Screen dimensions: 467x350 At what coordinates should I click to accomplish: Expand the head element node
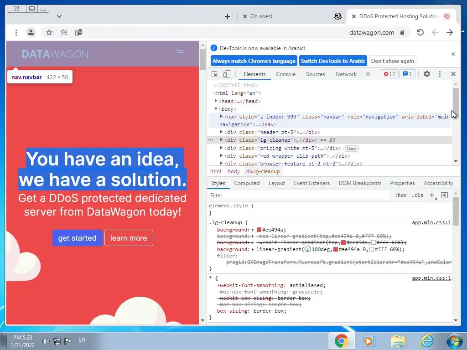pos(216,101)
